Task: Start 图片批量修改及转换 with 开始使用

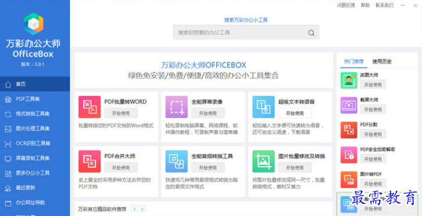Action: coord(295,167)
